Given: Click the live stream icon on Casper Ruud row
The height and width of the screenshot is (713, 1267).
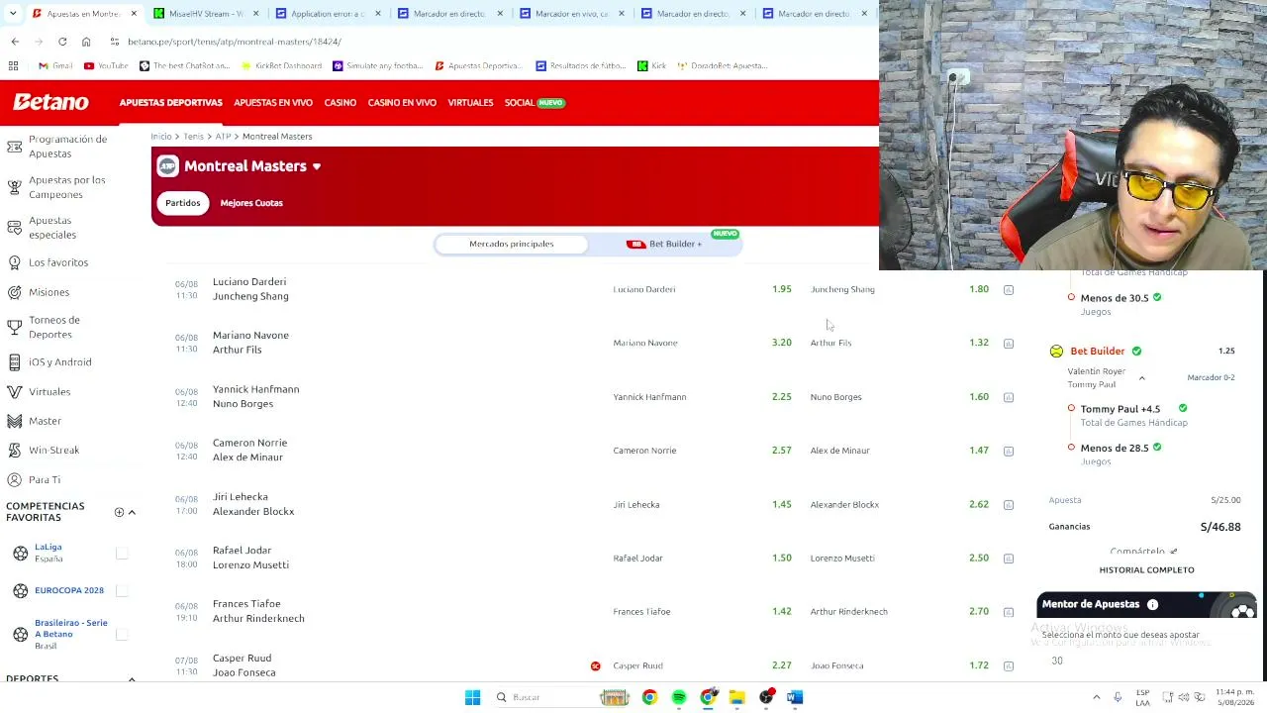Looking at the screenshot, I should tap(595, 666).
